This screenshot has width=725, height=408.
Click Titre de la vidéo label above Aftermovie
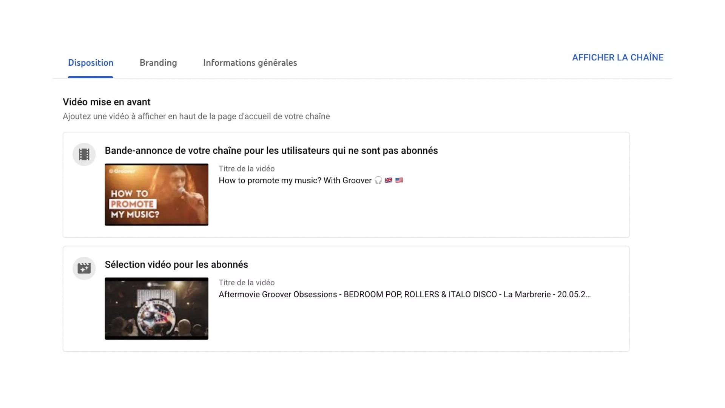247,283
